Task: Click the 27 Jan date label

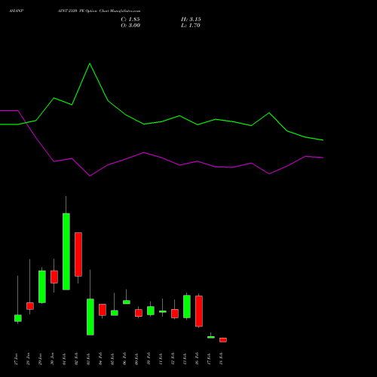Action: (x=17, y=359)
